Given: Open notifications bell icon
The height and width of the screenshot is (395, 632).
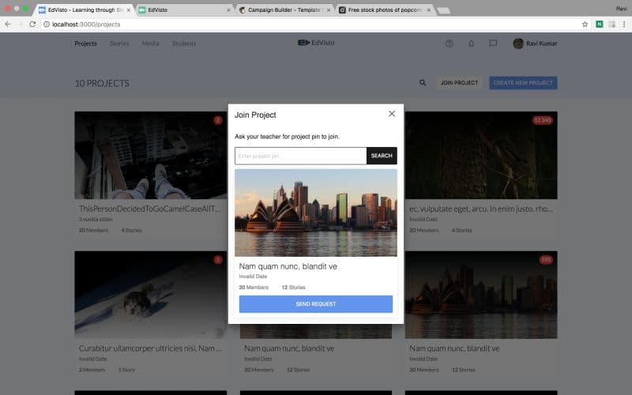Looking at the screenshot, I should pyautogui.click(x=471, y=43).
